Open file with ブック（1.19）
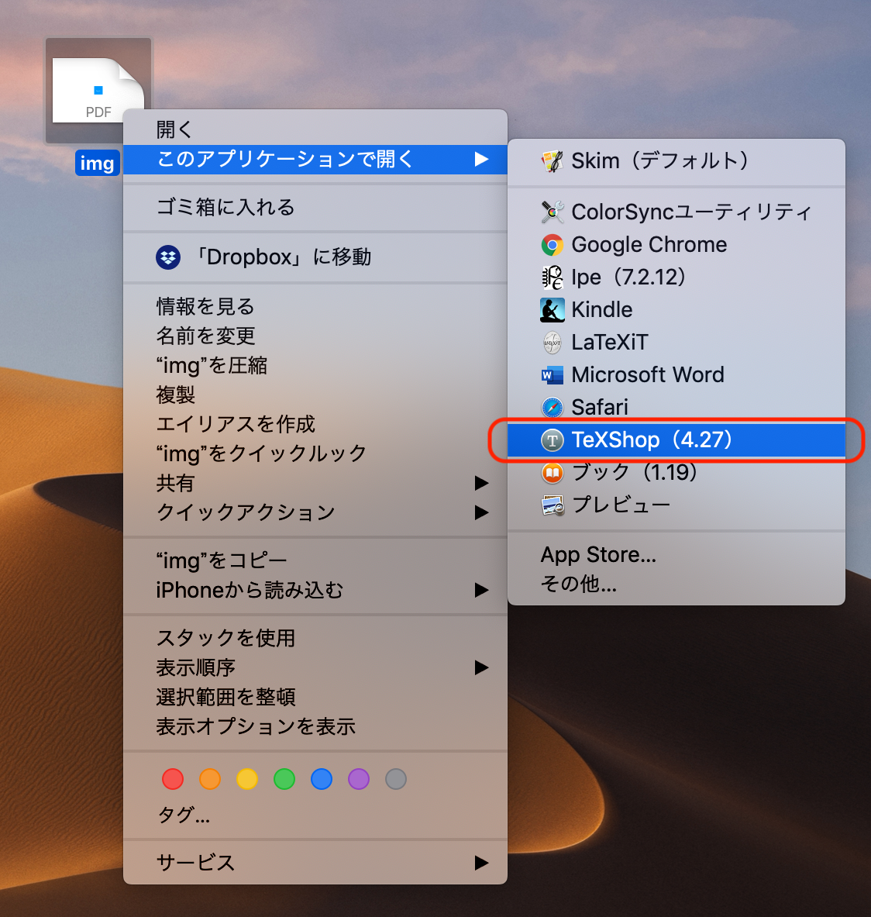 (676, 473)
